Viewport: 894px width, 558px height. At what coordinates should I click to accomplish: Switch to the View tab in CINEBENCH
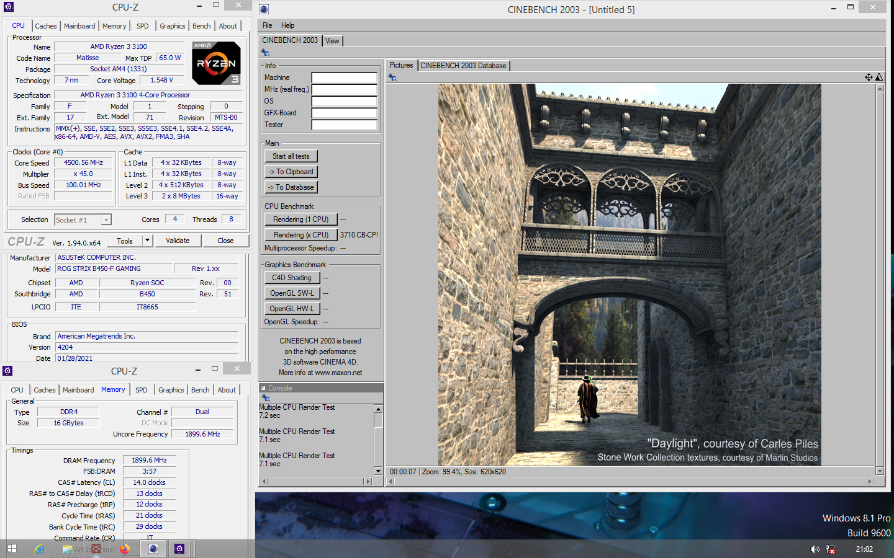(x=333, y=41)
